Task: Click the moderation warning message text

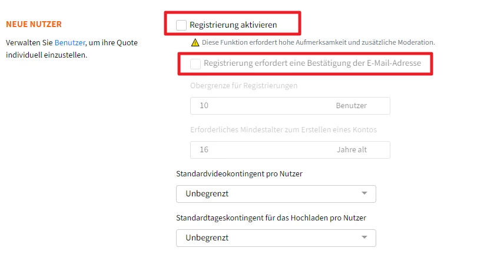Action: pyautogui.click(x=318, y=42)
